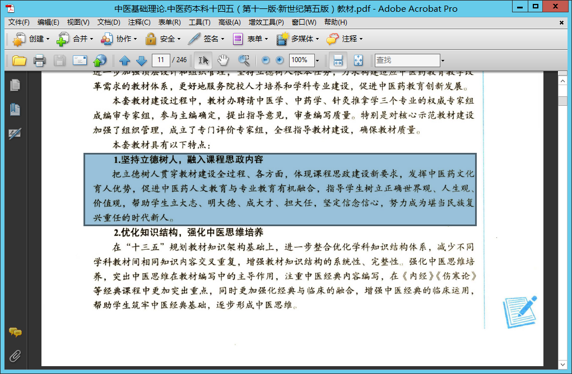572x374 pixels.
Task: Go to the previous page with up arrow
Action: tap(124, 60)
